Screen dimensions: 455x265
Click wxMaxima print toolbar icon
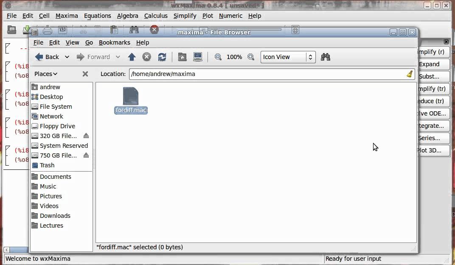[x=47, y=30]
